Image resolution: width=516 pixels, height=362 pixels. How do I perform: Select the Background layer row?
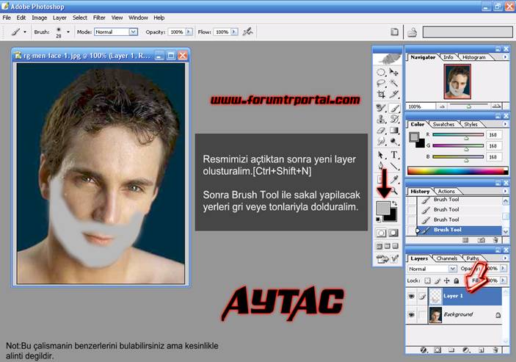click(454, 314)
